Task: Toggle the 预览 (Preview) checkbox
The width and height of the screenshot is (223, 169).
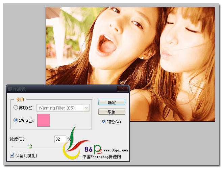Action: coord(104,122)
